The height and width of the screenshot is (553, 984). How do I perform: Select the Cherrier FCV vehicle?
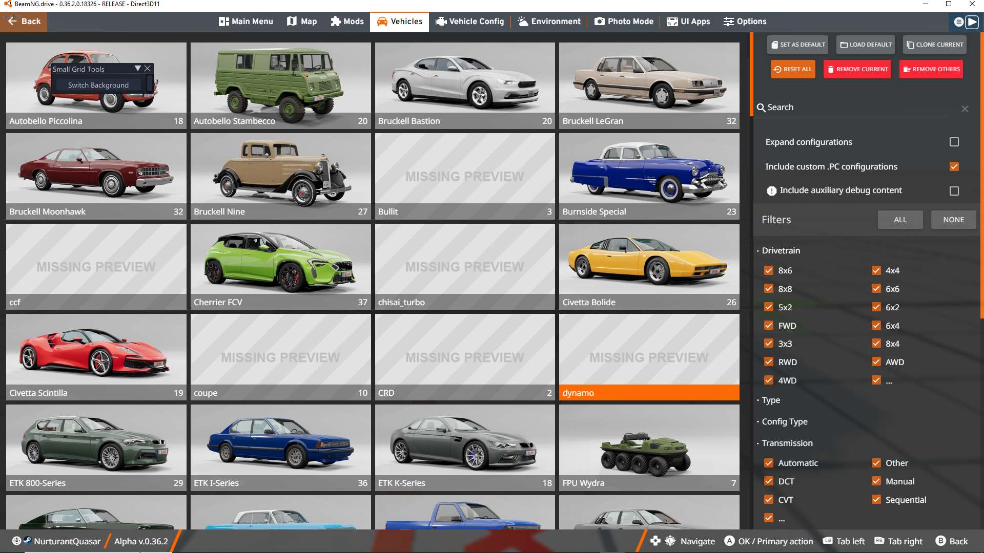pos(280,267)
